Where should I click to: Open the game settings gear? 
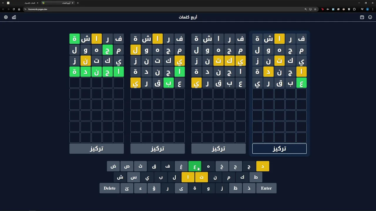(x=6, y=17)
